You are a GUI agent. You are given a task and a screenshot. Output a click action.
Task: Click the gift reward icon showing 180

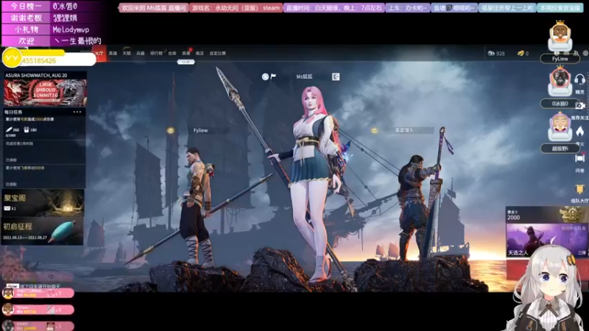(27, 130)
